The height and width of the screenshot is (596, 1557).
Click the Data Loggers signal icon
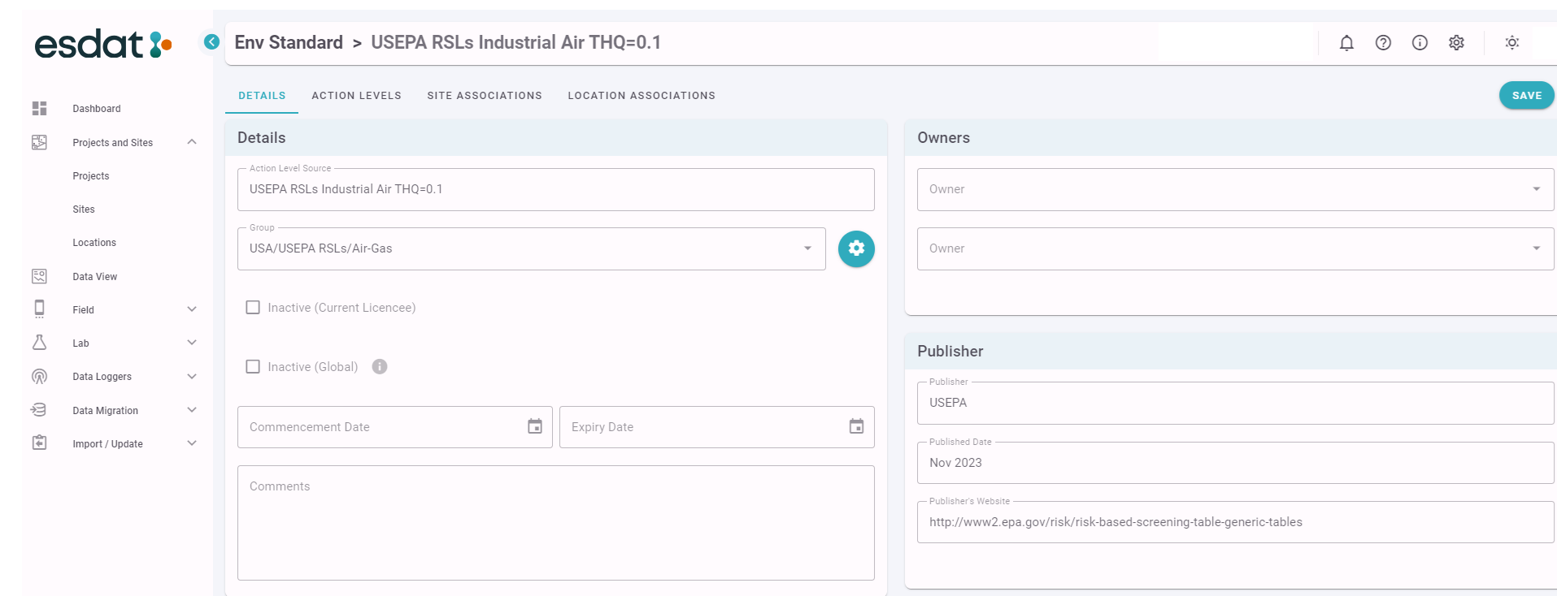[39, 376]
